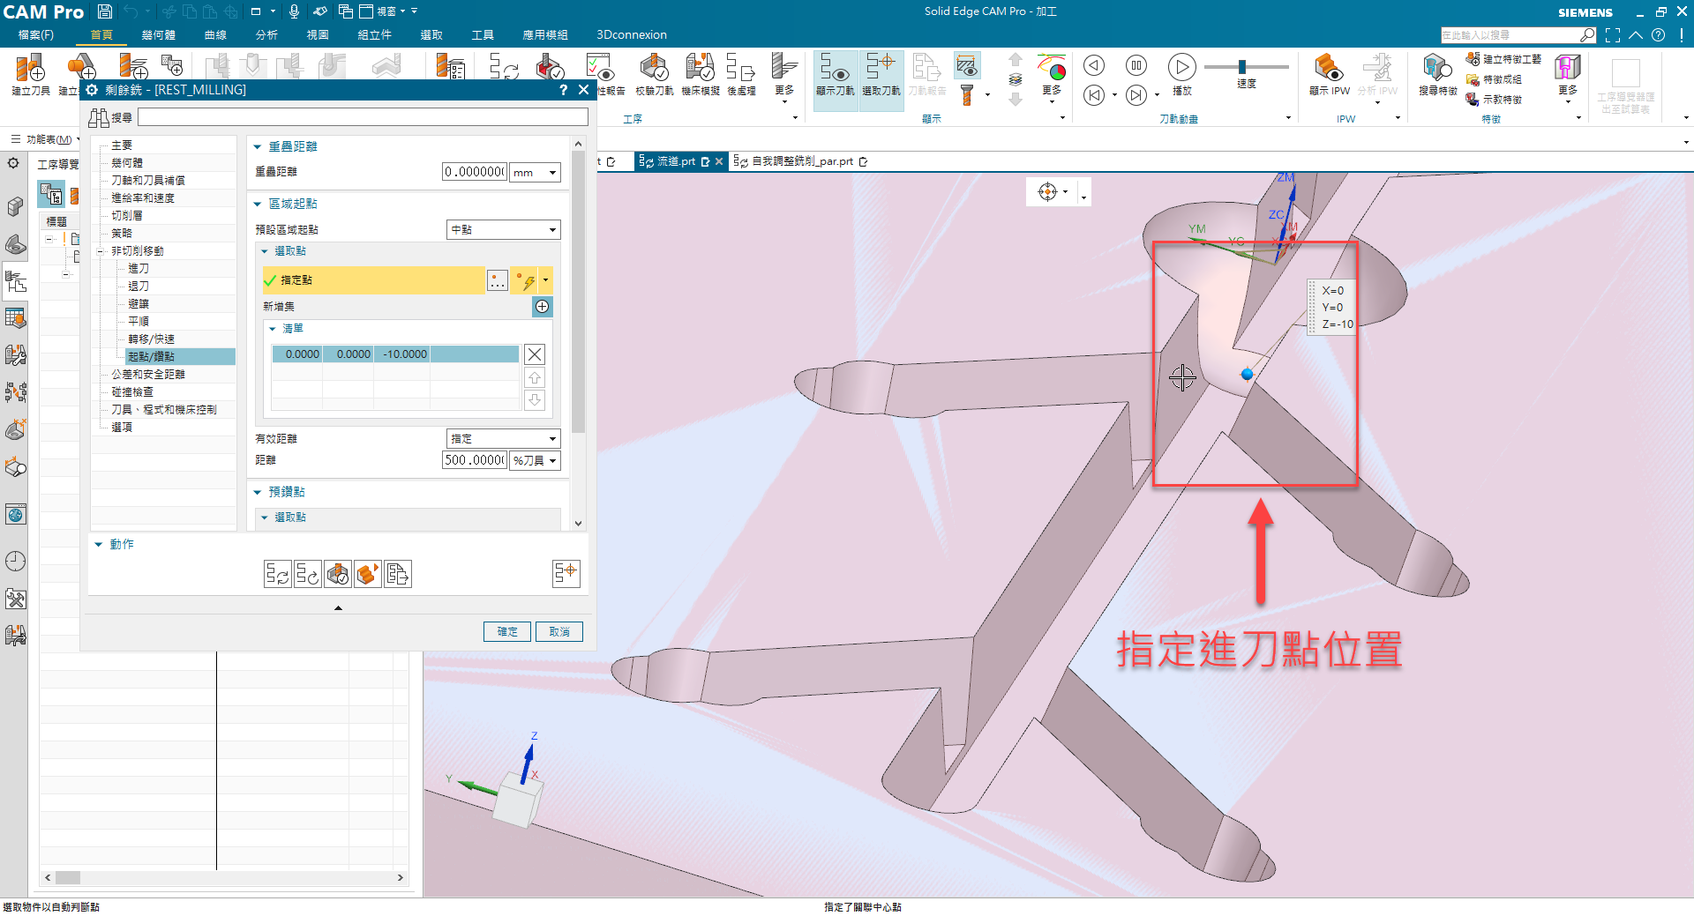The image size is (1694, 916).
Task: Switch to 自我調整銑削_par.prt document tab
Action: point(801,161)
